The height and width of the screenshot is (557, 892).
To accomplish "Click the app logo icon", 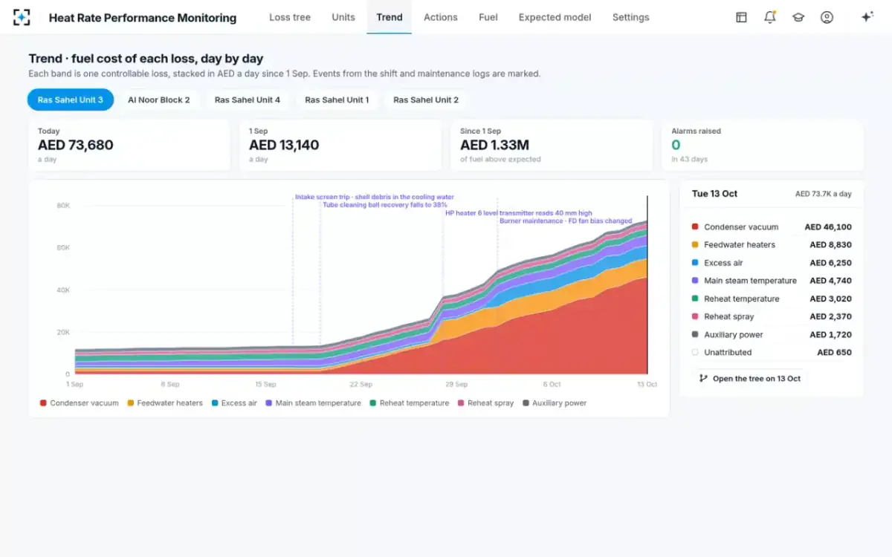I will 22,17.
